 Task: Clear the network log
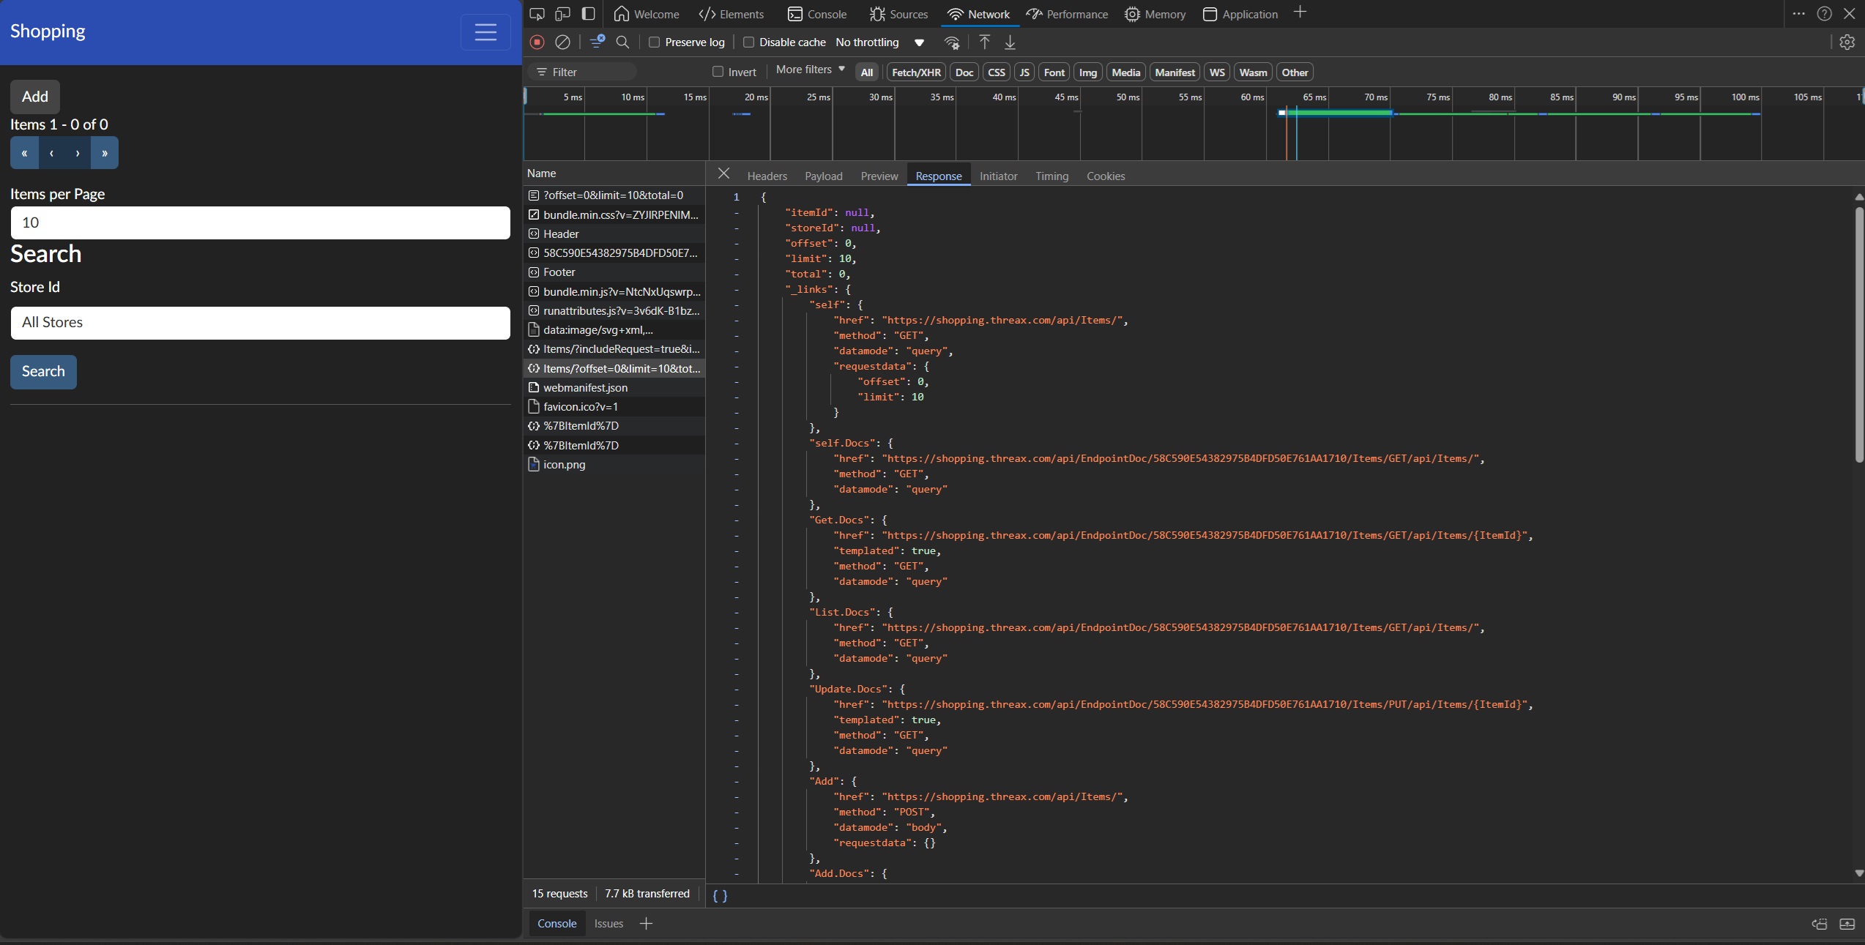click(562, 42)
